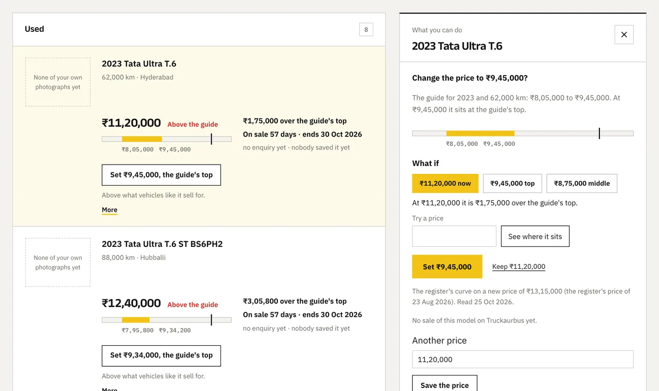This screenshot has width=659, height=391.
Task: Click No sale of this model on Truckaurbus yet
Action: (475, 321)
